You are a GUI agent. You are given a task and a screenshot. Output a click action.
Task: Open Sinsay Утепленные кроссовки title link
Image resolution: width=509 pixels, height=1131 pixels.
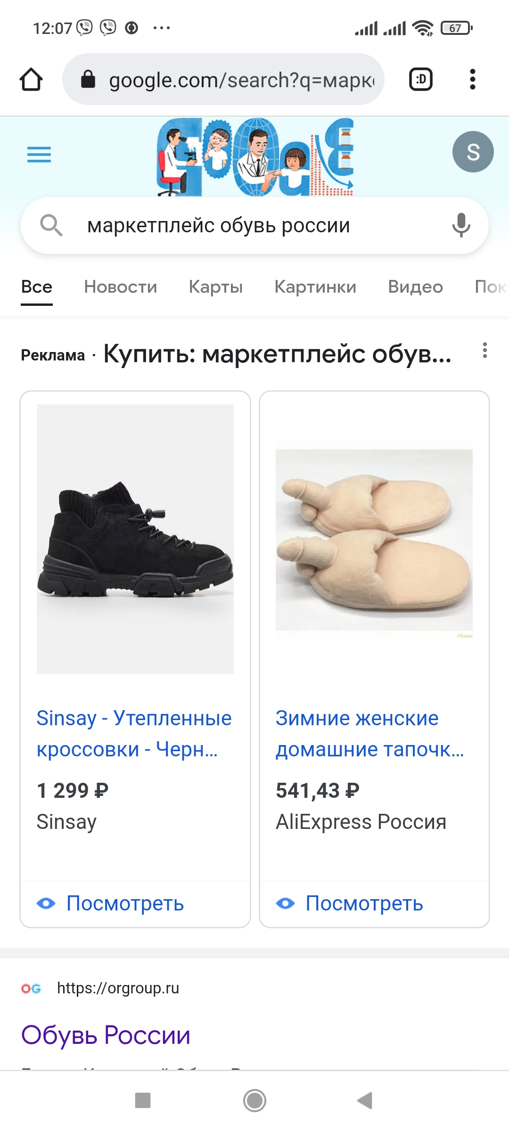tap(134, 733)
